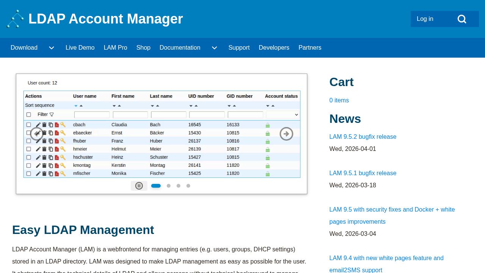Open LAM 9.4 white pages feature news
Screen dimensions: 485x273
(386, 264)
